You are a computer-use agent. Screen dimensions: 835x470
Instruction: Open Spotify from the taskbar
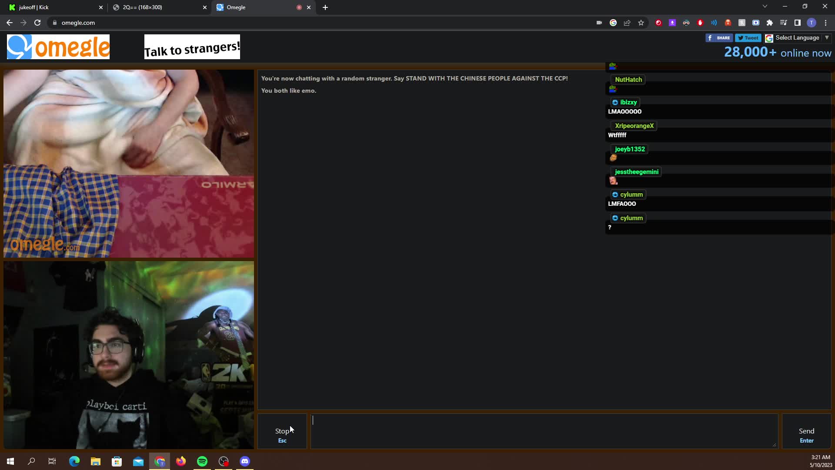[202, 461]
